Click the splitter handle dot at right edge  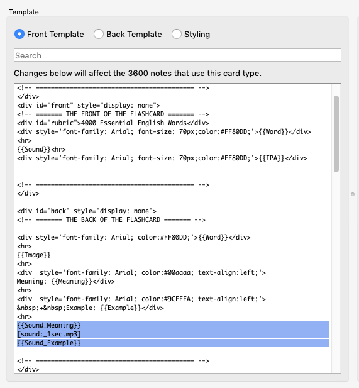click(x=353, y=194)
